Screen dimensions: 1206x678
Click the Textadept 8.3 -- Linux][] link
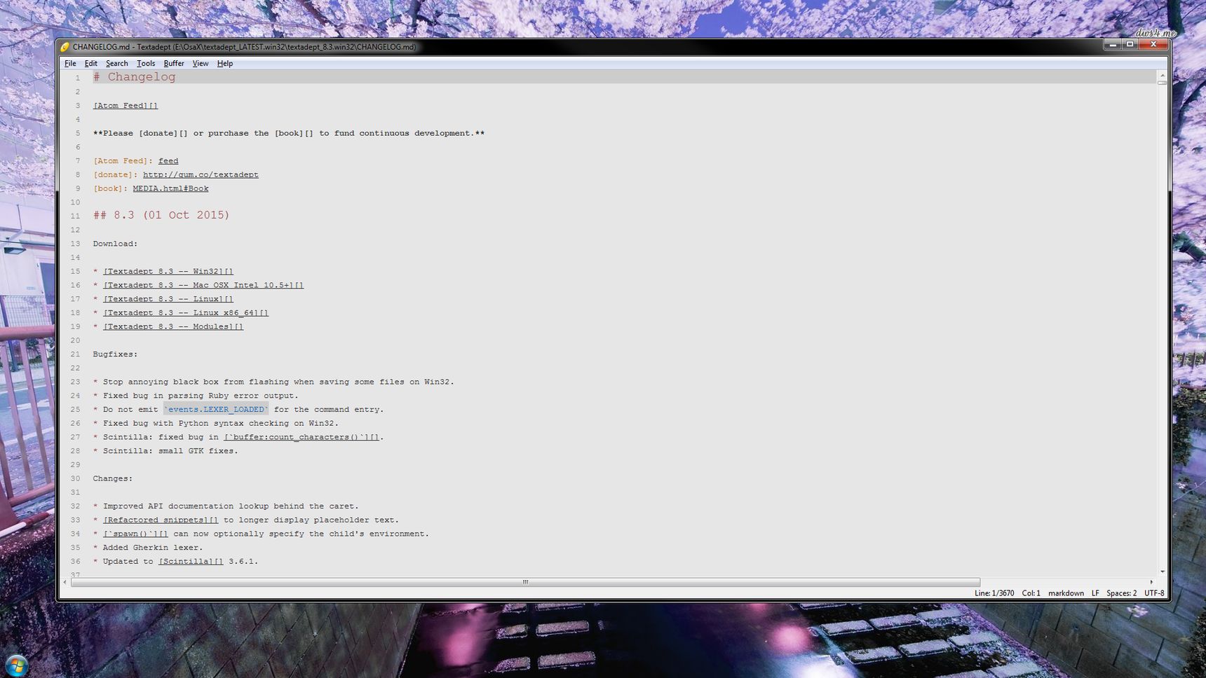(x=168, y=299)
